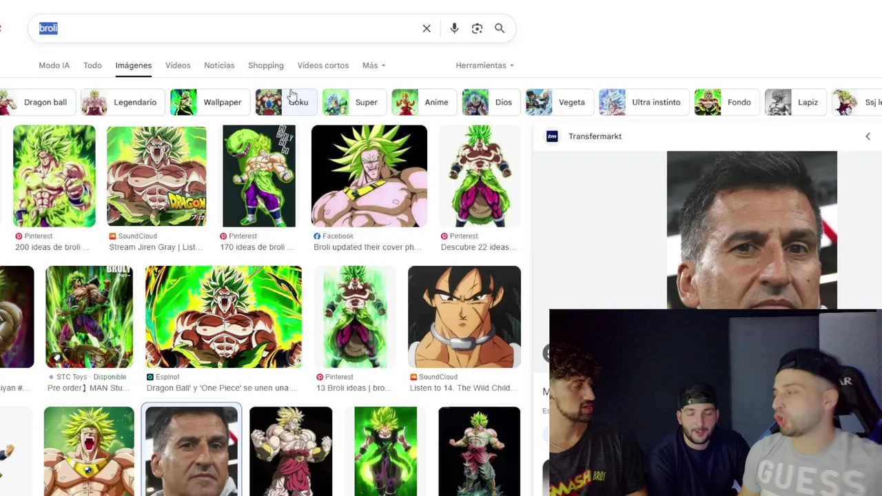Filter by the Ultra instinto chip
Screen dimensions: 882x496
click(x=644, y=102)
